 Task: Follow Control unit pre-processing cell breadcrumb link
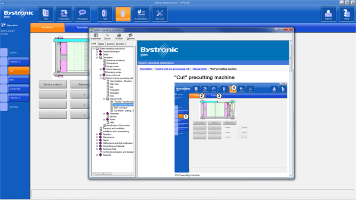(x=172, y=69)
